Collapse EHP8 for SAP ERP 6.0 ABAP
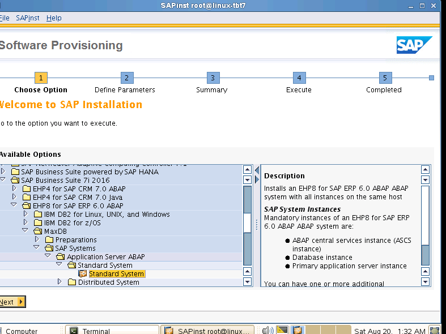This screenshot has width=446, height=334. (x=14, y=205)
